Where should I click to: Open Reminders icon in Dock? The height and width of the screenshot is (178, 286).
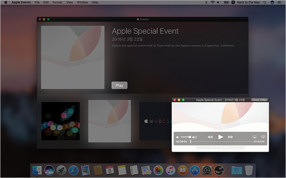point(134,170)
